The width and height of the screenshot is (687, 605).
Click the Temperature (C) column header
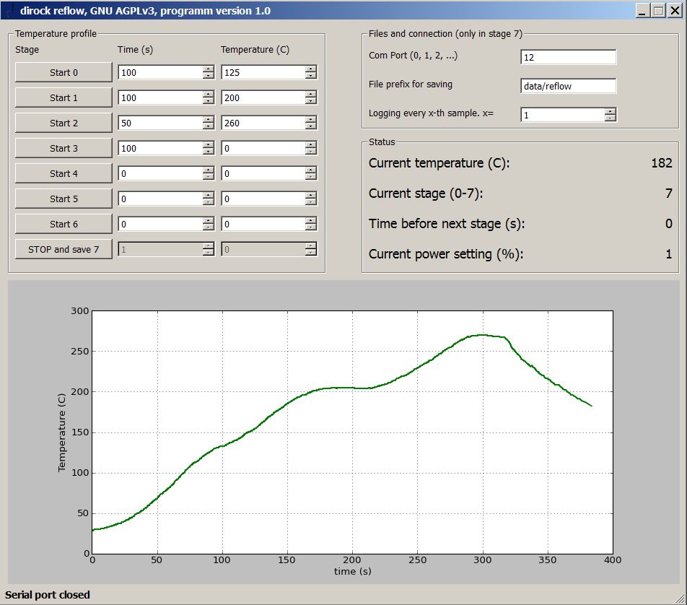pyautogui.click(x=255, y=50)
